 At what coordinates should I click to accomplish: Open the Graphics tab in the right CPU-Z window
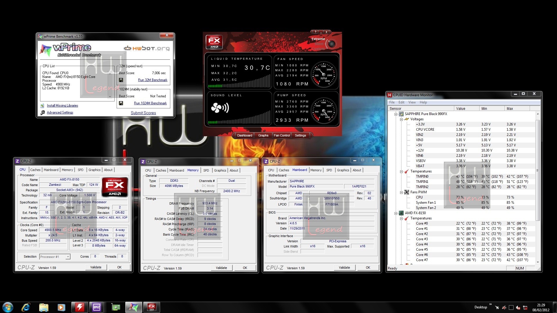(343, 170)
